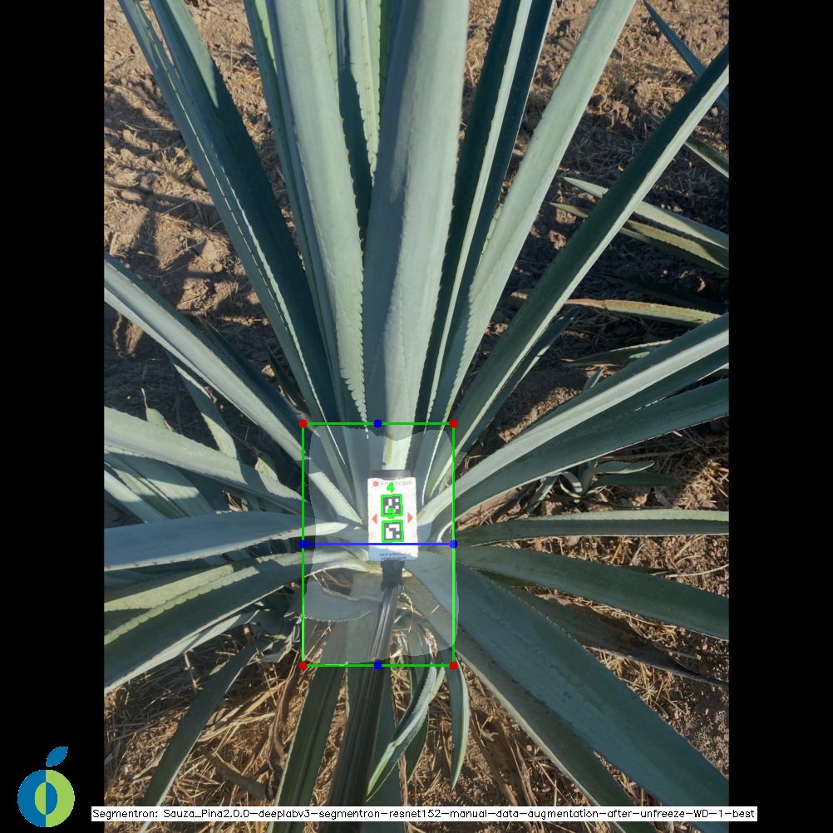The image size is (833, 833).
Task: Click the blue midpoint on the box's bottom edge
Action: (x=377, y=665)
